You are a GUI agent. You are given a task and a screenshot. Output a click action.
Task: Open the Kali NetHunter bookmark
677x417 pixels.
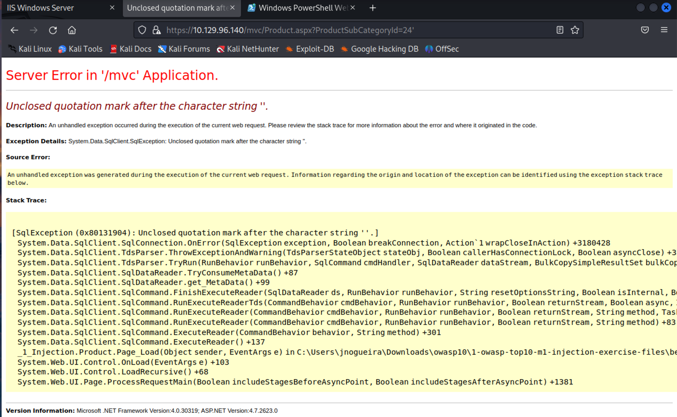click(x=248, y=49)
